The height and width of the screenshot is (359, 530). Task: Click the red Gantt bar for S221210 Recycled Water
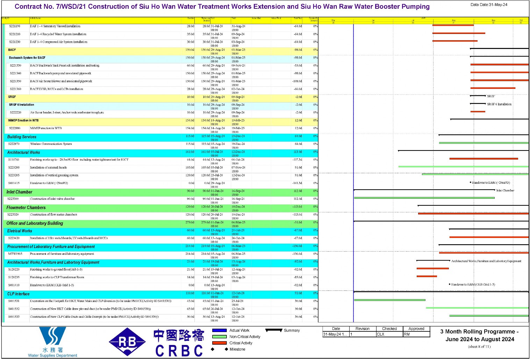tap(459, 33)
